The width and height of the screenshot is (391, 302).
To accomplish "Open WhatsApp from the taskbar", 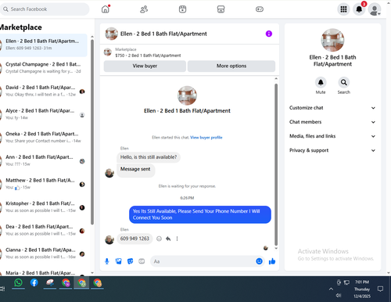I will click(18, 282).
